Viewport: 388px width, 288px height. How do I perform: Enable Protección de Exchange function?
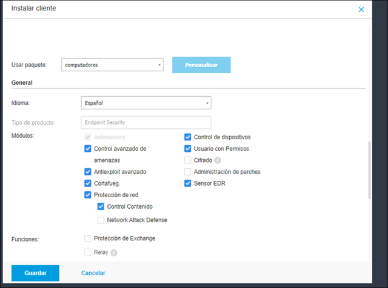tap(88, 238)
